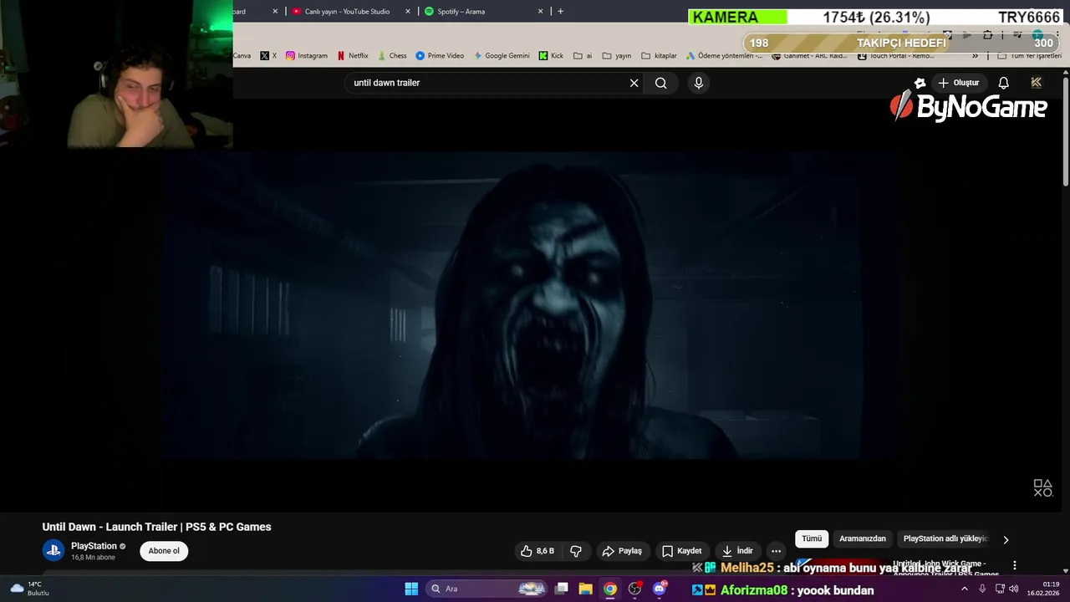Expand the kitaplar bookmarks folder
This screenshot has height=602, width=1070.
click(659, 56)
